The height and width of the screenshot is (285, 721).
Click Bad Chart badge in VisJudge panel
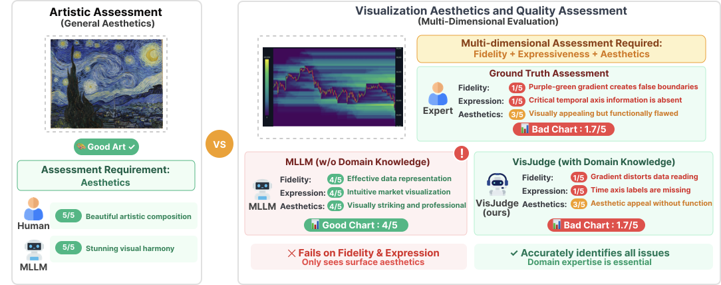pos(593,225)
